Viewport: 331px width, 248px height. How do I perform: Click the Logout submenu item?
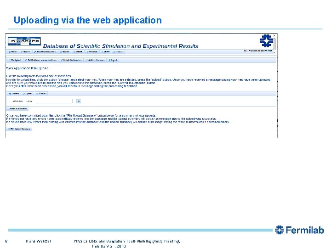coord(113,60)
